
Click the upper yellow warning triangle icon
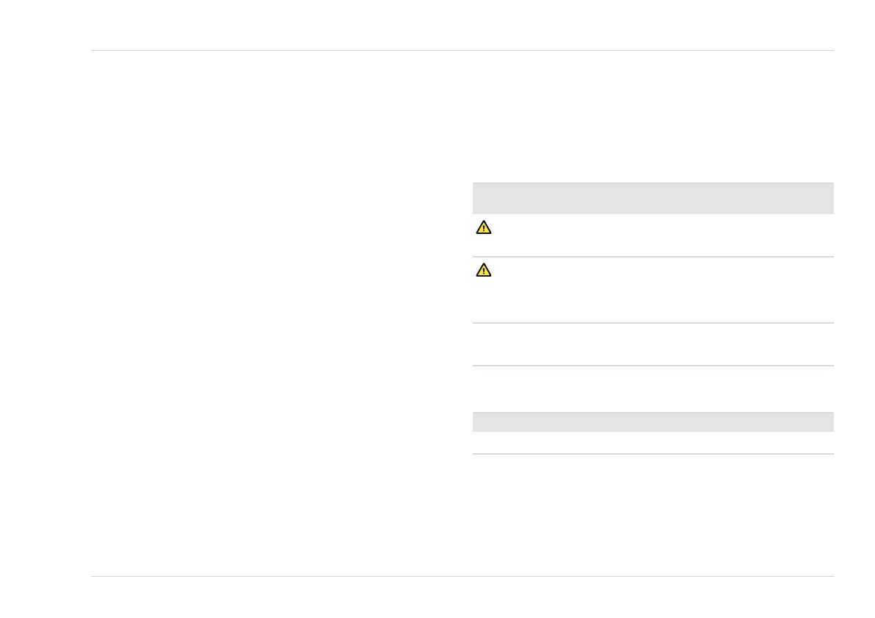coord(483,228)
